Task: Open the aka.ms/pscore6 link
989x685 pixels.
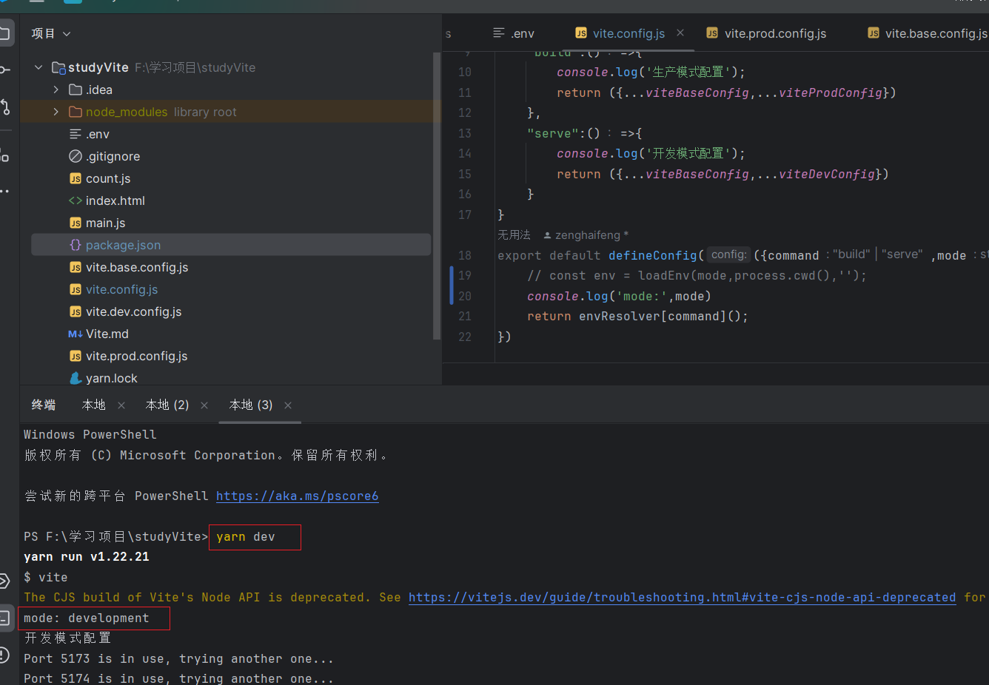Action: (x=297, y=496)
